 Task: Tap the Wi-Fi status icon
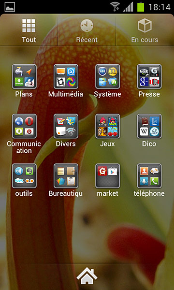115,7
